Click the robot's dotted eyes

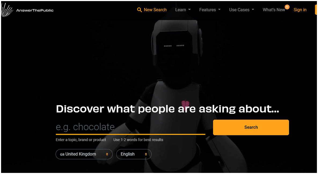click(x=174, y=46)
